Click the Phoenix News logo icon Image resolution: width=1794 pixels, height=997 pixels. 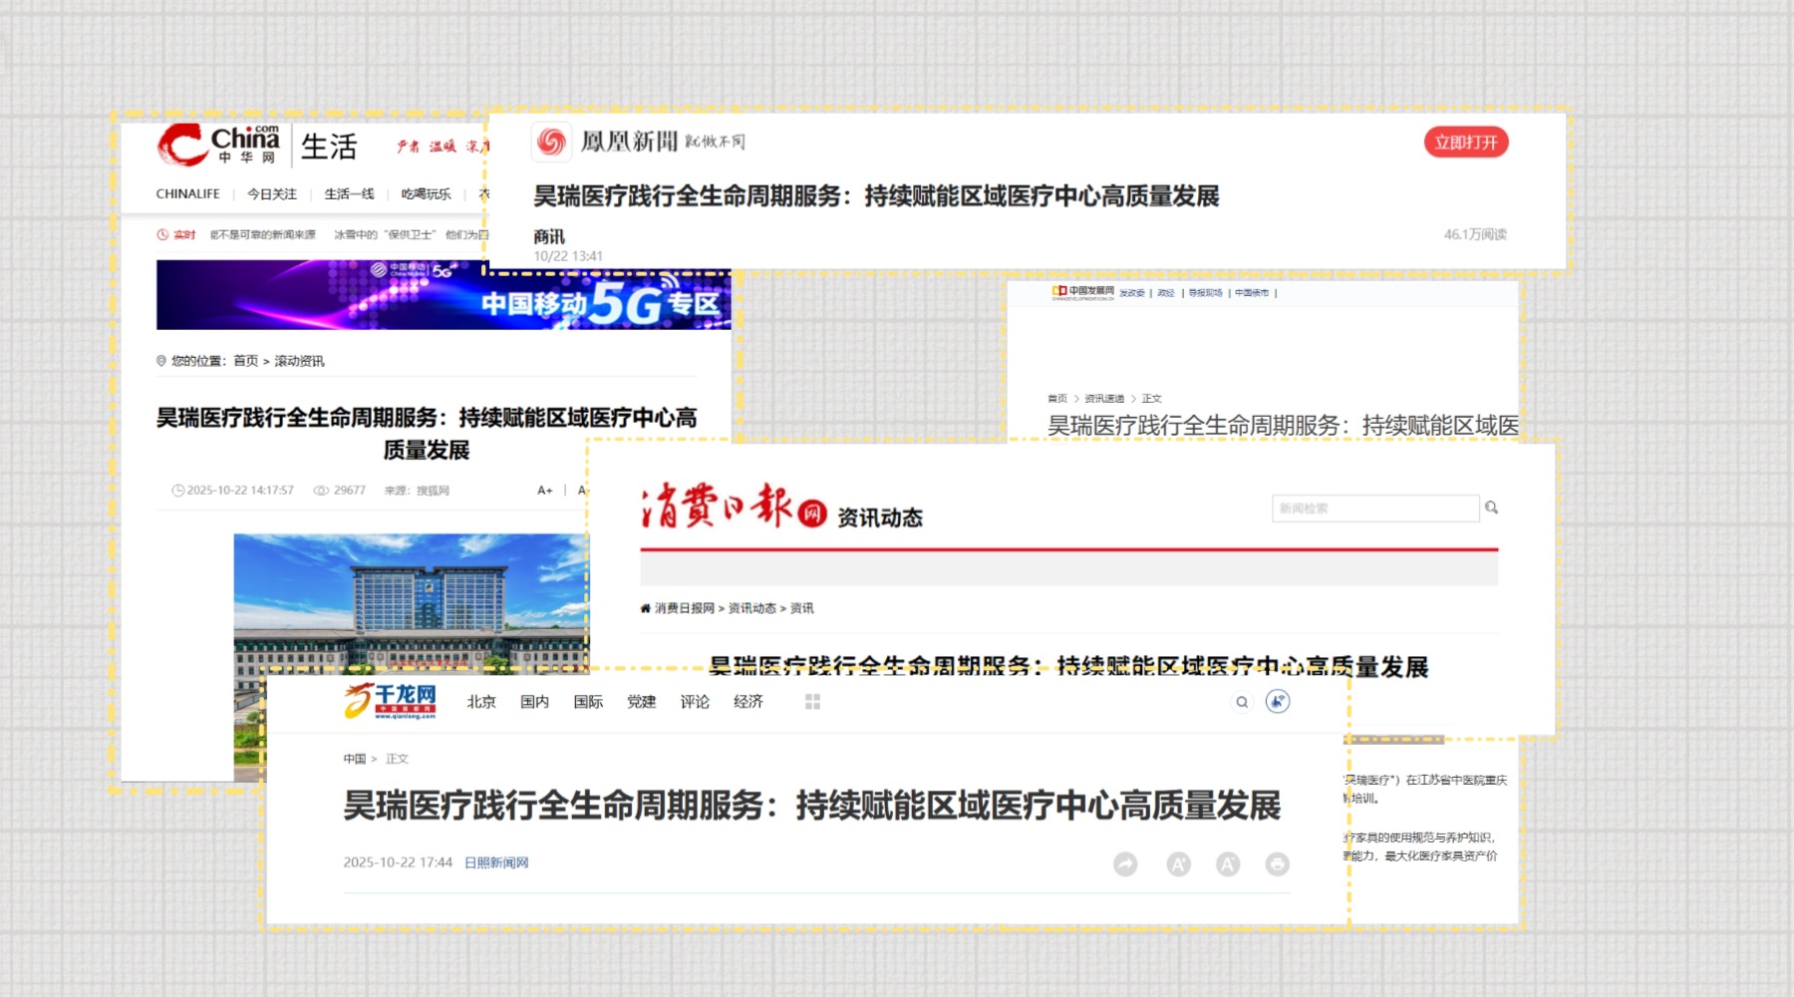pos(551,143)
